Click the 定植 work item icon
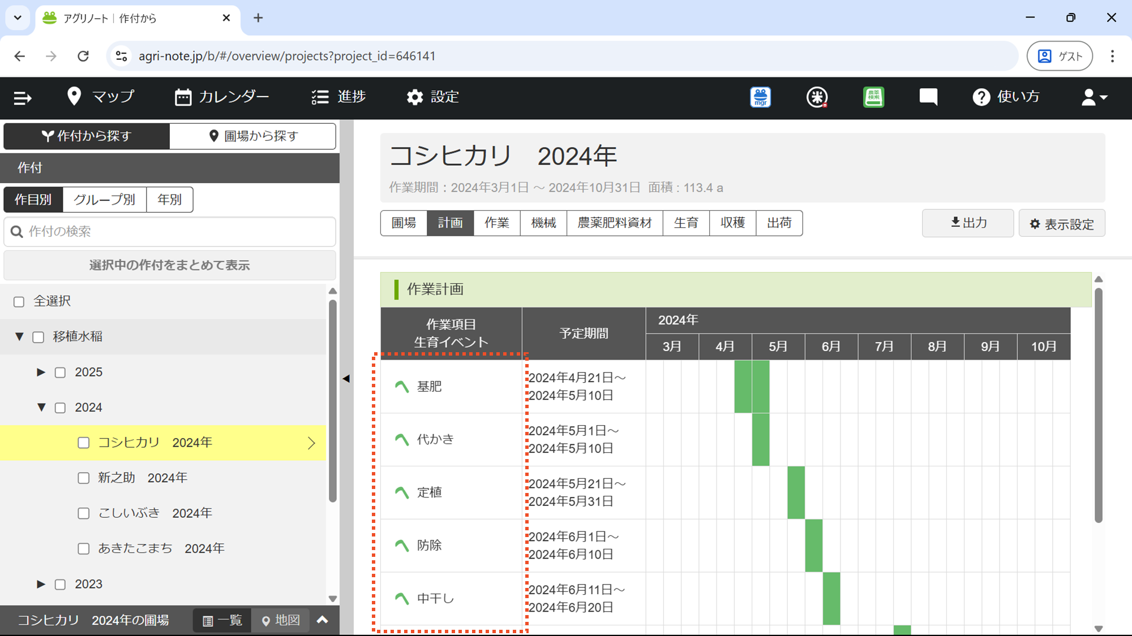Viewport: 1132px width, 636px height. pos(402,492)
